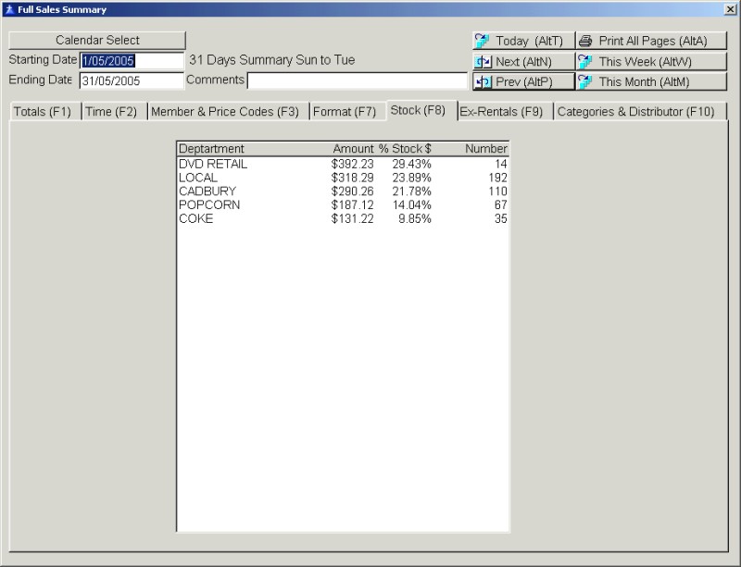Viewport: 741px width, 567px height.
Task: Open the Calendar Select button
Action: [97, 41]
